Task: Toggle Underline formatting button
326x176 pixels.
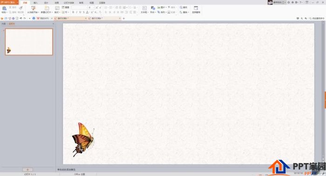Action: tap(80, 13)
